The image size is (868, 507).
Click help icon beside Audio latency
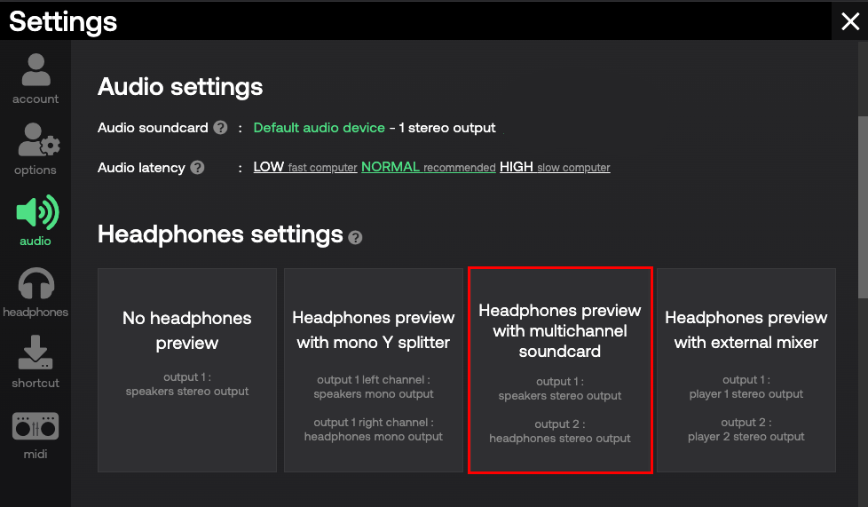[x=197, y=167]
